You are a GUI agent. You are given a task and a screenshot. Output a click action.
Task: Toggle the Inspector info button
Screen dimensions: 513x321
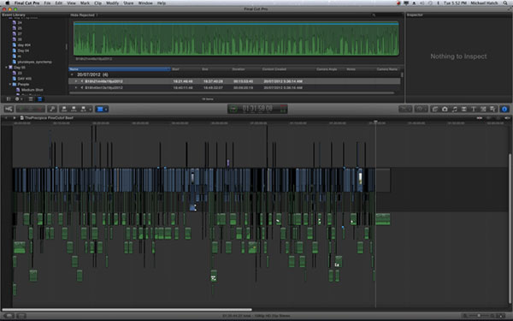504,109
